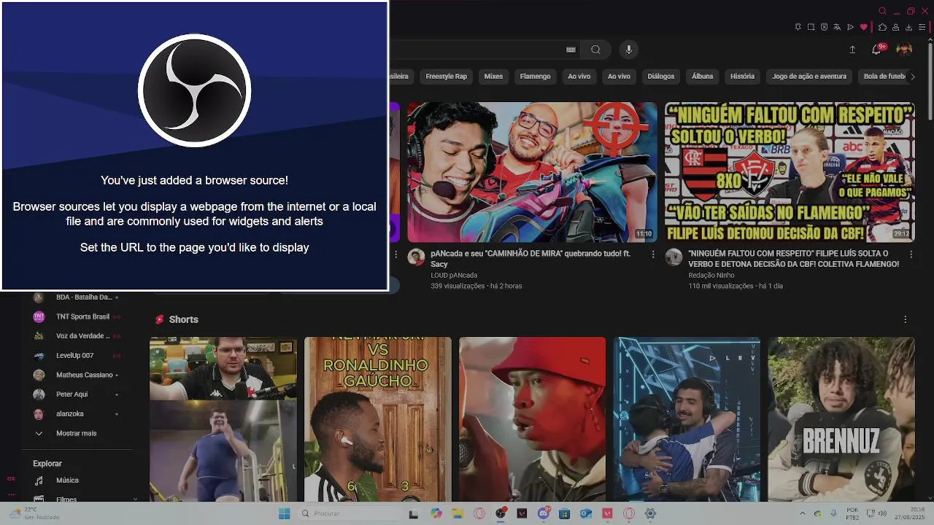Open the YouTube account avatar
This screenshot has height=525, width=934.
pyautogui.click(x=904, y=49)
